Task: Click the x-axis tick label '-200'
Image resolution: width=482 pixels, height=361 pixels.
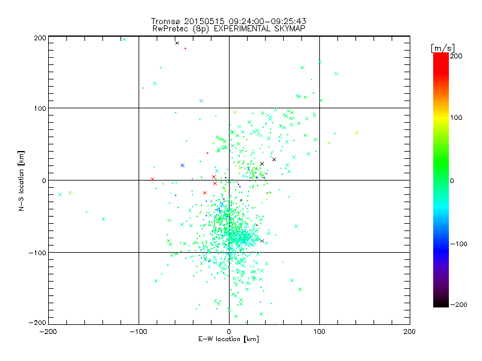Action: (48, 332)
